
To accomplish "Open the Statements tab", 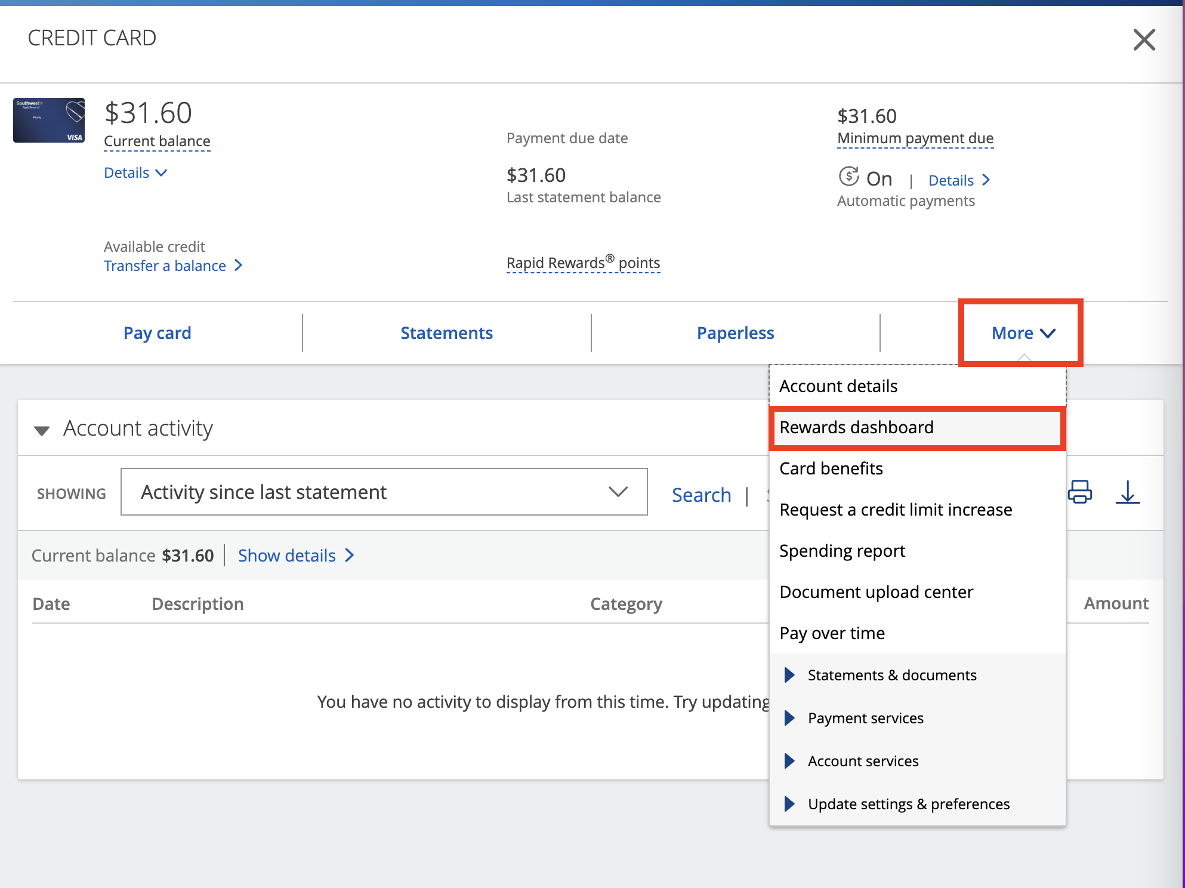I will [x=446, y=333].
